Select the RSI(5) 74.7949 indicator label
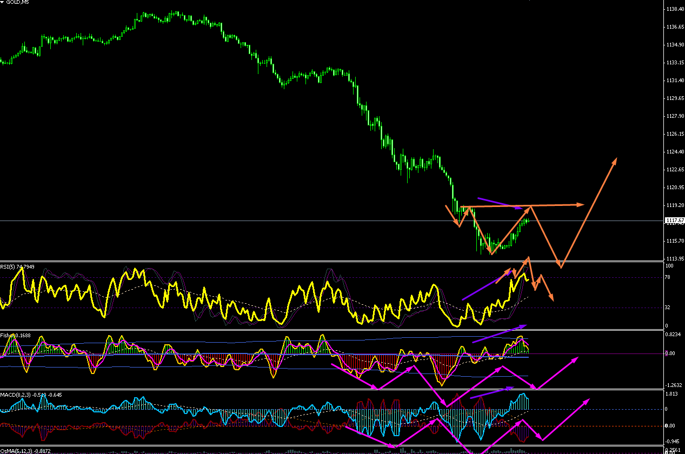685x454 pixels. click(18, 266)
